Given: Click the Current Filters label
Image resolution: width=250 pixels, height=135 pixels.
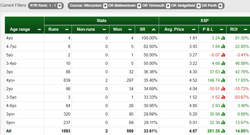Looking at the screenshot, I should click(x=14, y=5).
